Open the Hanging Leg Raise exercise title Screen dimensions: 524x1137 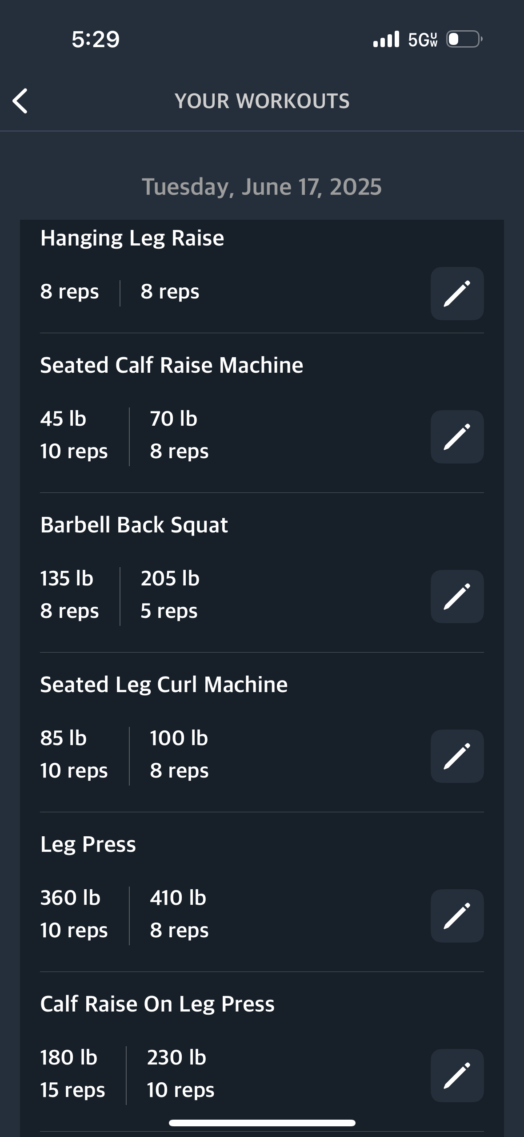(x=132, y=238)
